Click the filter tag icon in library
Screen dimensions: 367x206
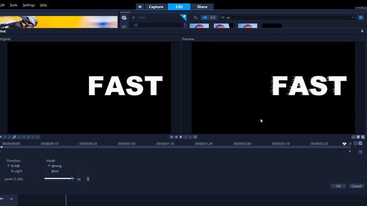[196, 18]
